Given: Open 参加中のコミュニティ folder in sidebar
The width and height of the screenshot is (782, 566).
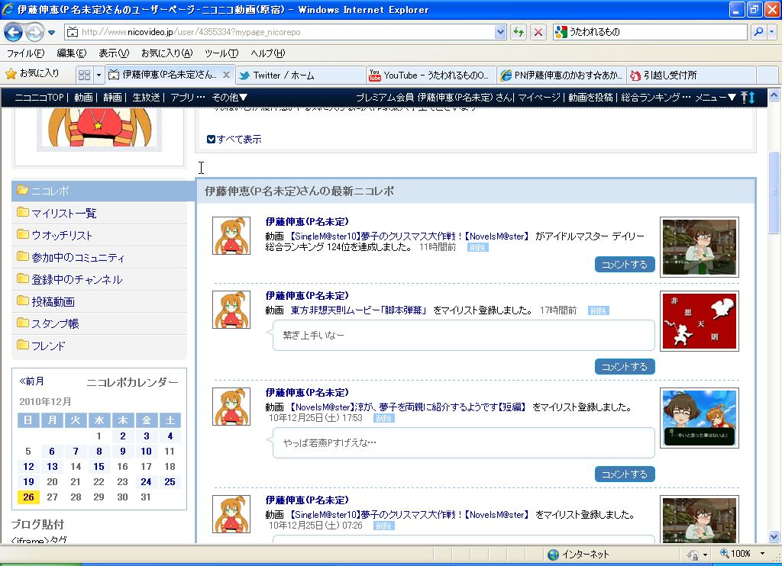Looking at the screenshot, I should tap(99, 258).
